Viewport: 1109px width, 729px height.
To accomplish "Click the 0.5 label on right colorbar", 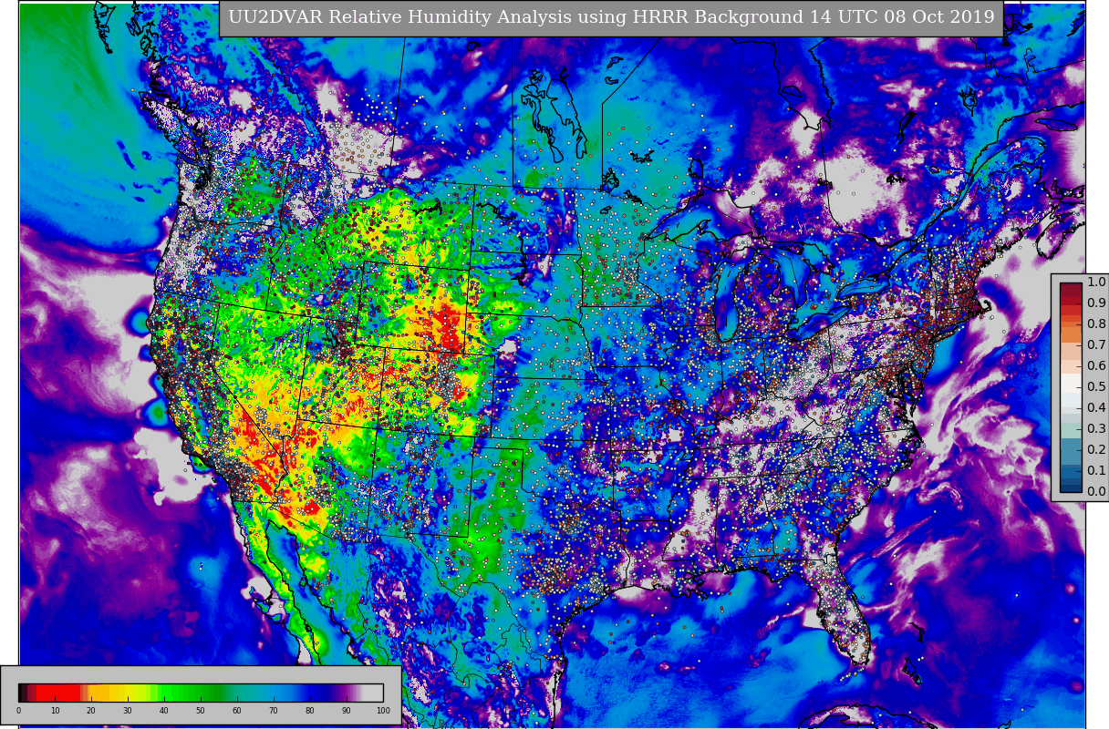I will click(x=1096, y=386).
